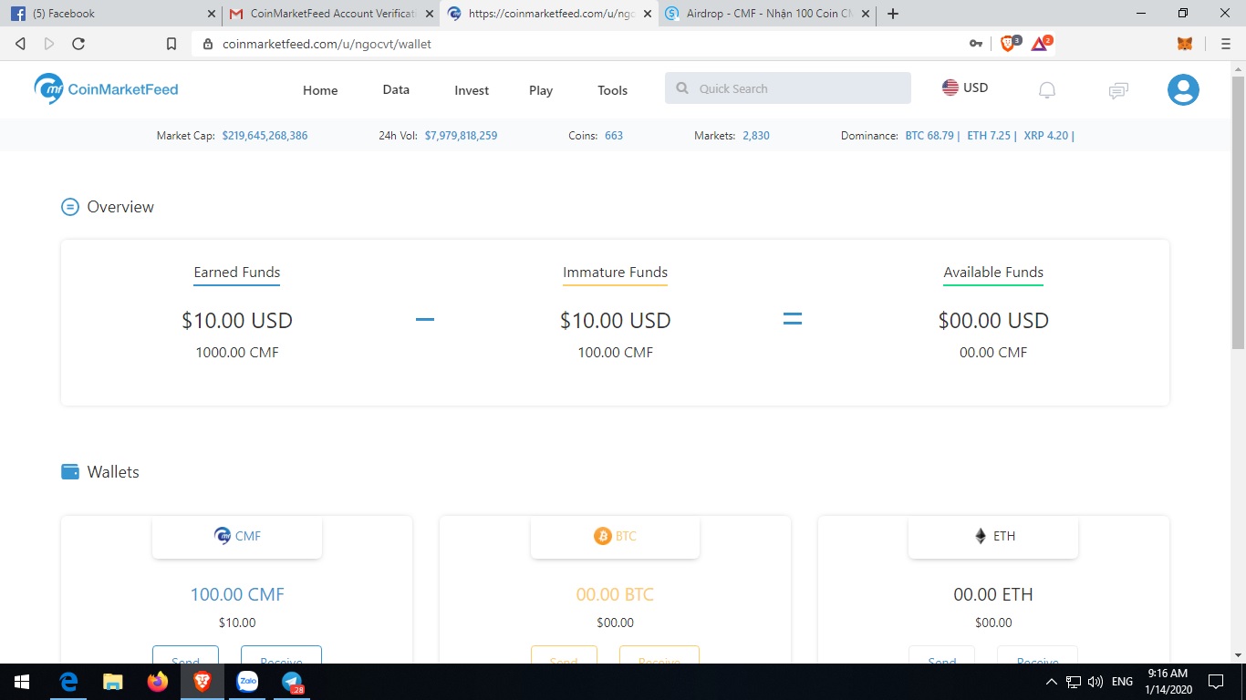Launch Microsoft Edge from the taskbar
This screenshot has width=1246, height=700.
(68, 682)
